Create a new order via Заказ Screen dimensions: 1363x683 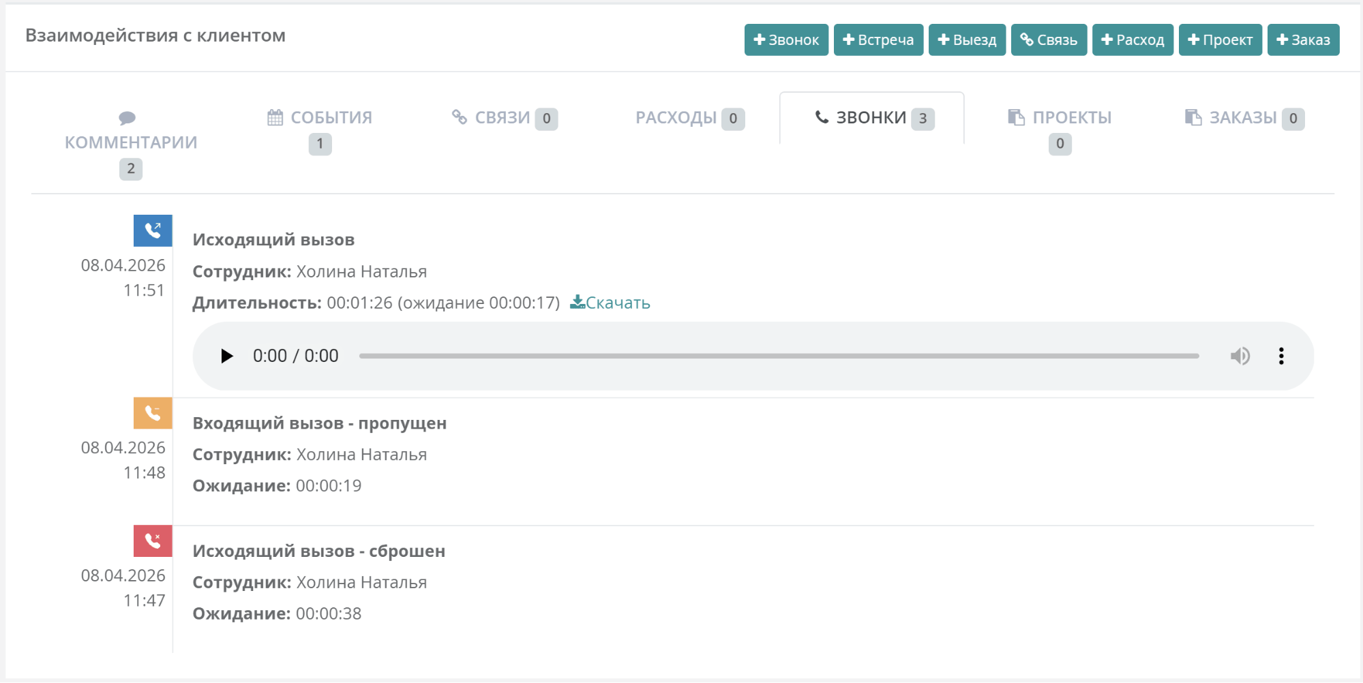point(1303,40)
